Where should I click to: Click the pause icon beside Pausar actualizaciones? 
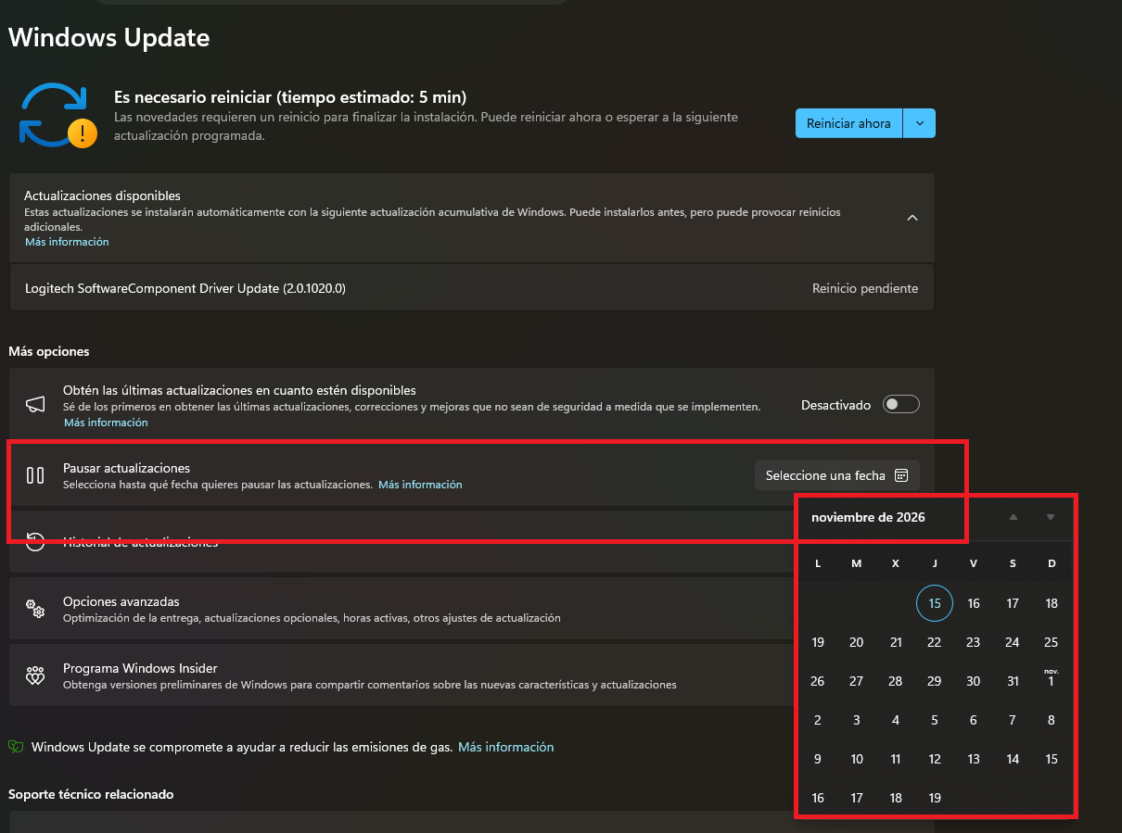coord(35,475)
